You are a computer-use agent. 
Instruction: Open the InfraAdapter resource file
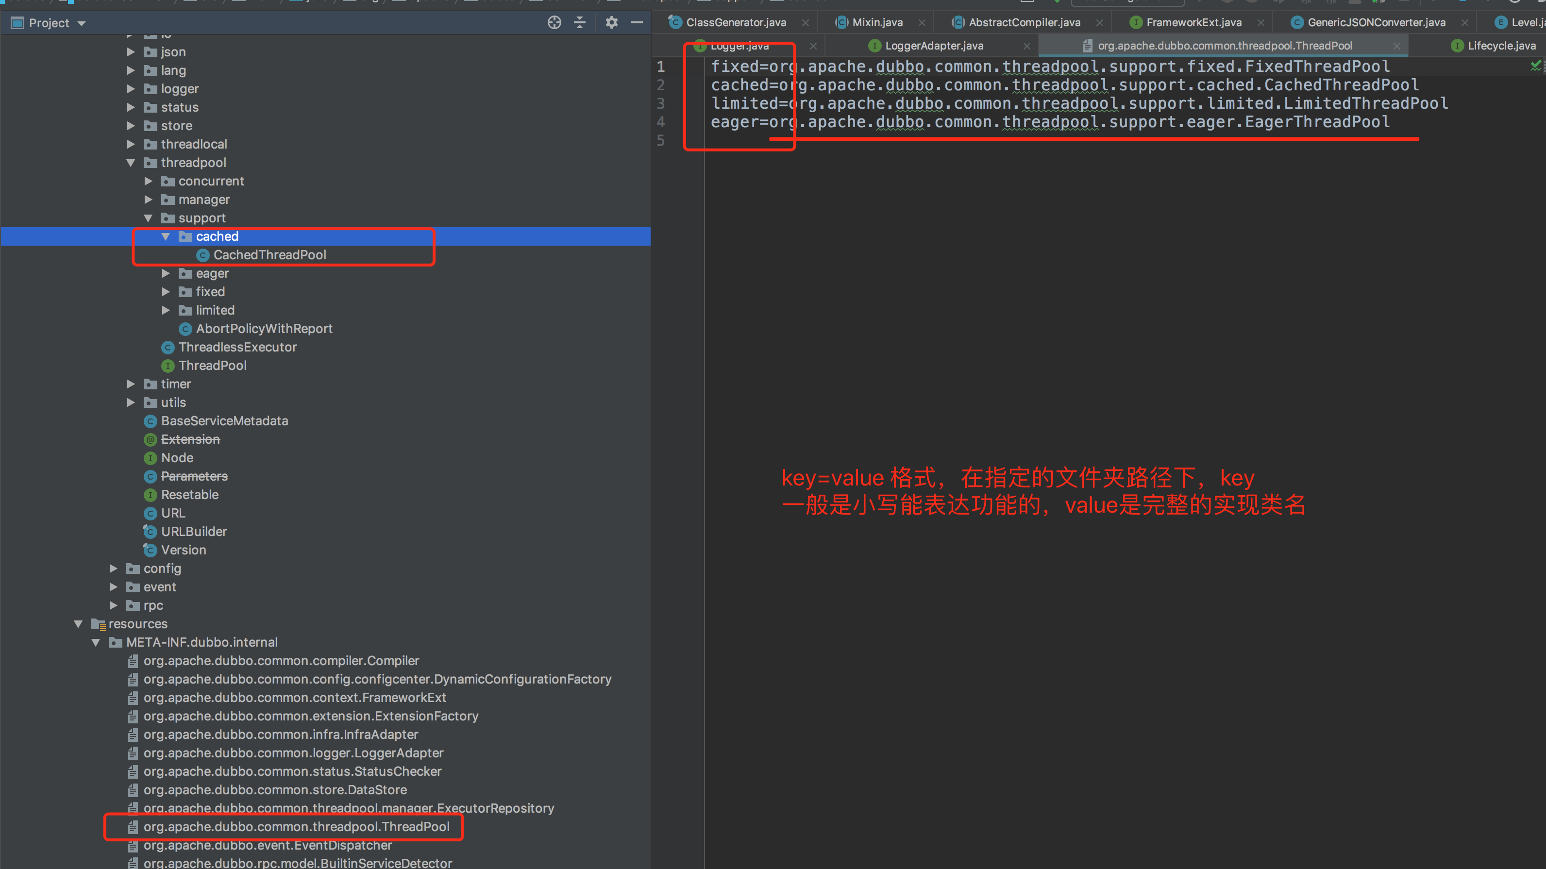[x=272, y=735]
